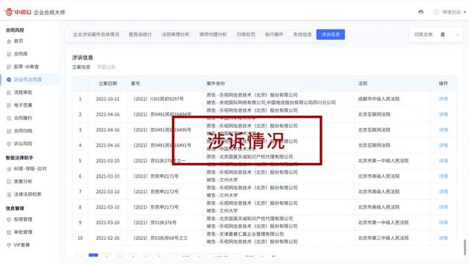Open 权限管理 settings icon
Screen dimensions: 469x264
[9, 219]
